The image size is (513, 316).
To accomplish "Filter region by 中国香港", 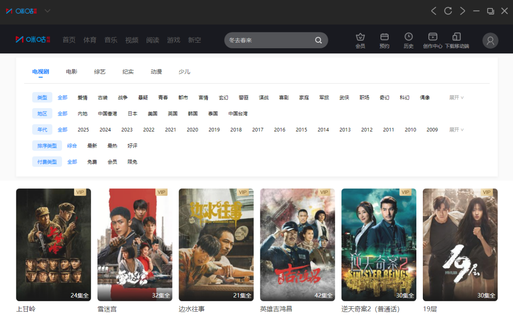I will pyautogui.click(x=107, y=114).
